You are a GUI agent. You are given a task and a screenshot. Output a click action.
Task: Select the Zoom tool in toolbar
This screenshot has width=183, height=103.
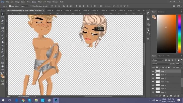(3, 52)
